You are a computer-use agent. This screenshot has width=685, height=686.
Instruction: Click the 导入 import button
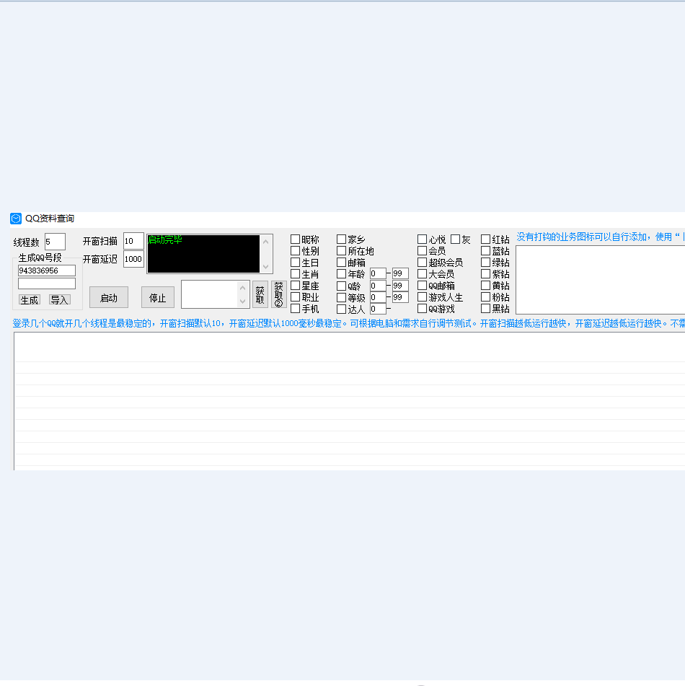[x=59, y=300]
